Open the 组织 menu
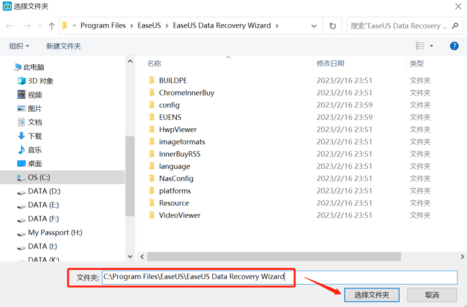 [x=19, y=46]
